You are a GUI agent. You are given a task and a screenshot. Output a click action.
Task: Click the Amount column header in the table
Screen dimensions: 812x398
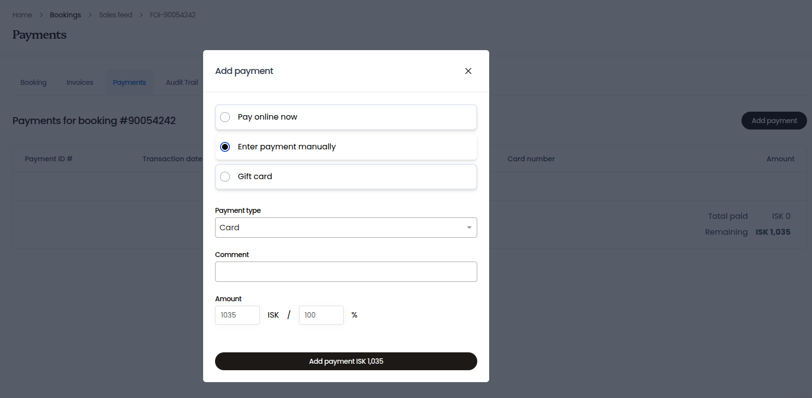(x=780, y=159)
